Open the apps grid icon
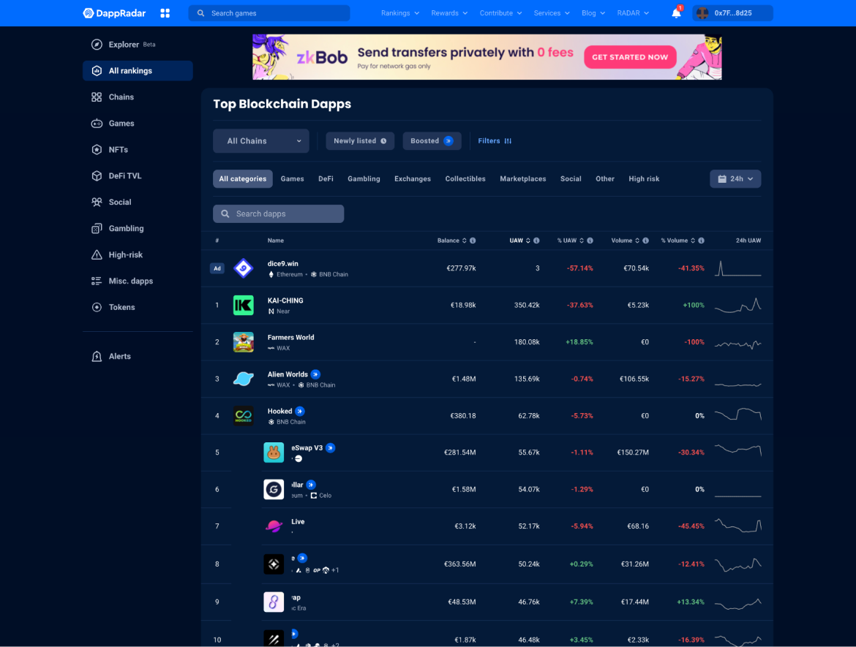 point(165,13)
